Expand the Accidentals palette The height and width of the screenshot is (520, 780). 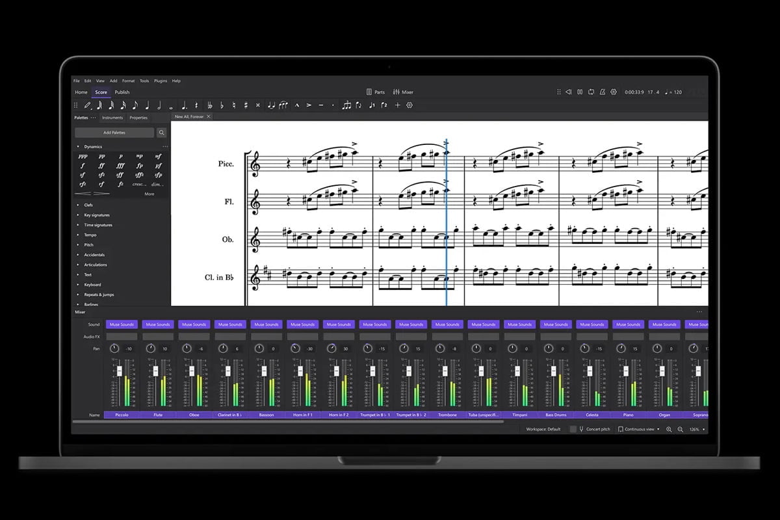79,255
